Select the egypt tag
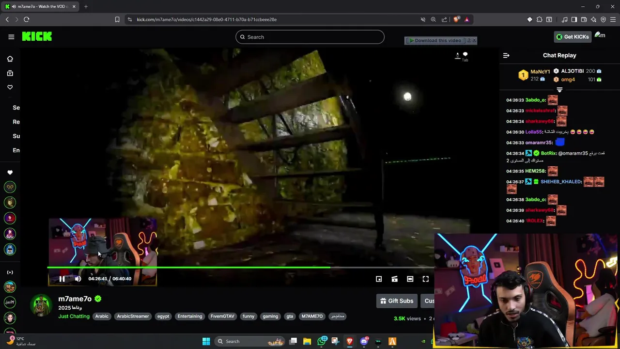Screen dimensions: 620x349 point(163,316)
